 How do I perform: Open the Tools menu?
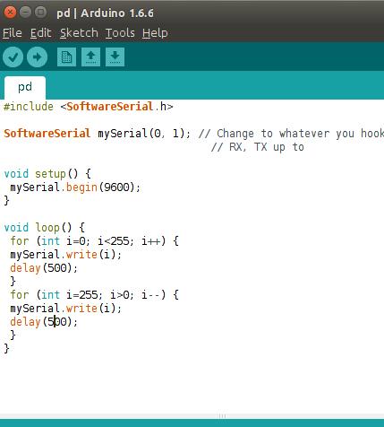(x=120, y=33)
